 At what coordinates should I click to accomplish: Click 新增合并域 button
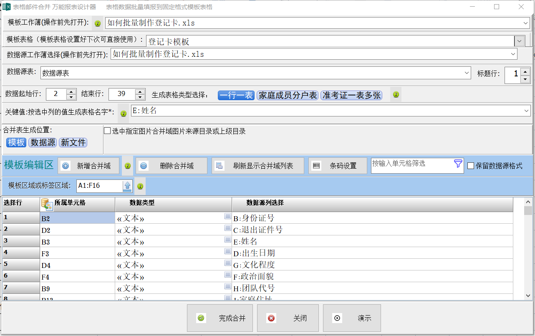88,166
